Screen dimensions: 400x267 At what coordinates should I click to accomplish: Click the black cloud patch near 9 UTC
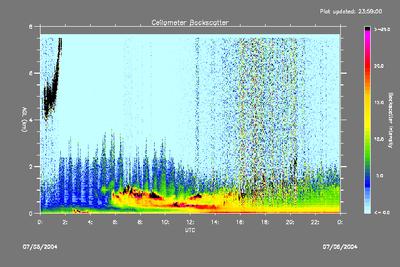pos(154,195)
